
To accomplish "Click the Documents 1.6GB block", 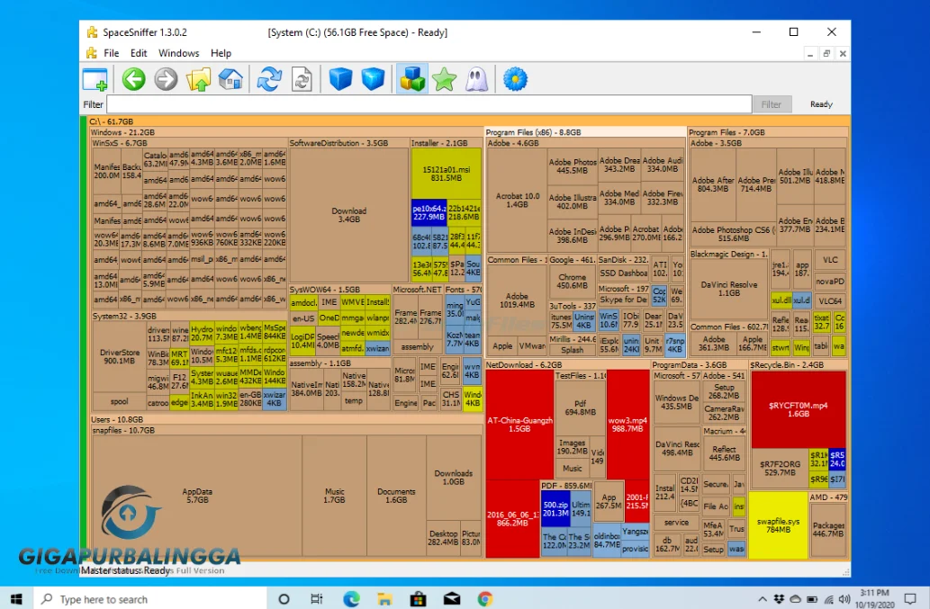I will click(x=396, y=496).
